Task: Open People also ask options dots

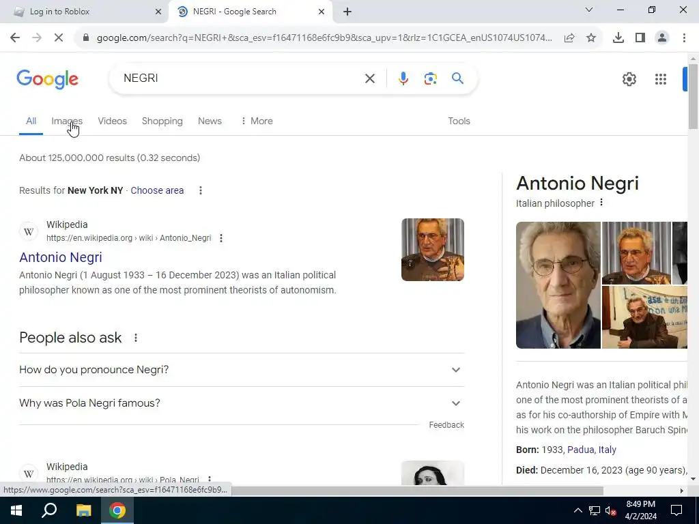Action: pyautogui.click(x=136, y=338)
